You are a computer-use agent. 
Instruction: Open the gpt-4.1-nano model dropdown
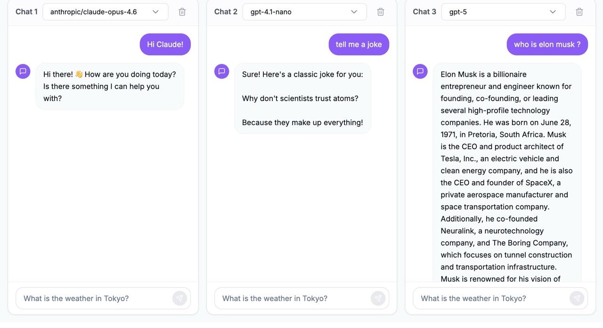(304, 11)
